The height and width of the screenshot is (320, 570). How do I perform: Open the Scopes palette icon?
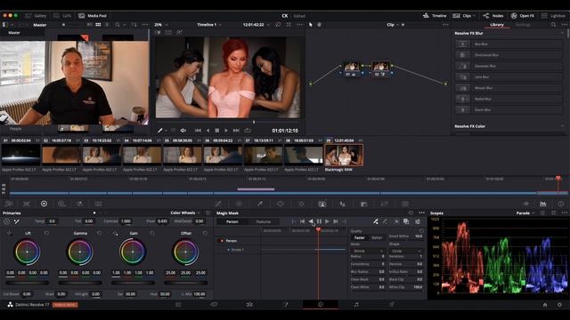542,204
